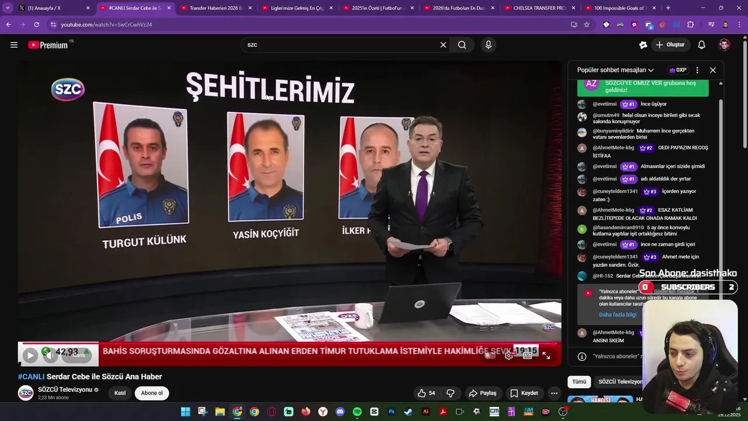This screenshot has width=748, height=421.
Task: Mute the video volume
Action: click(x=49, y=355)
